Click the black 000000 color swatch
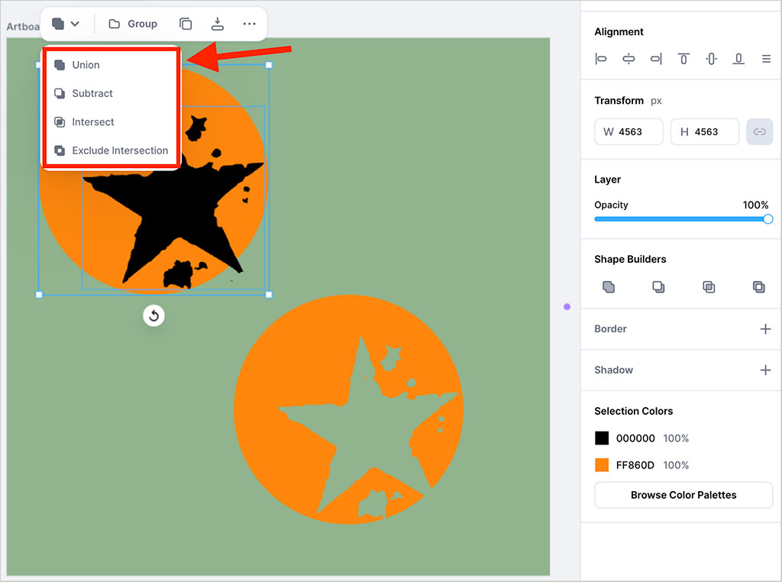Screen dimensions: 782x582 tap(602, 438)
